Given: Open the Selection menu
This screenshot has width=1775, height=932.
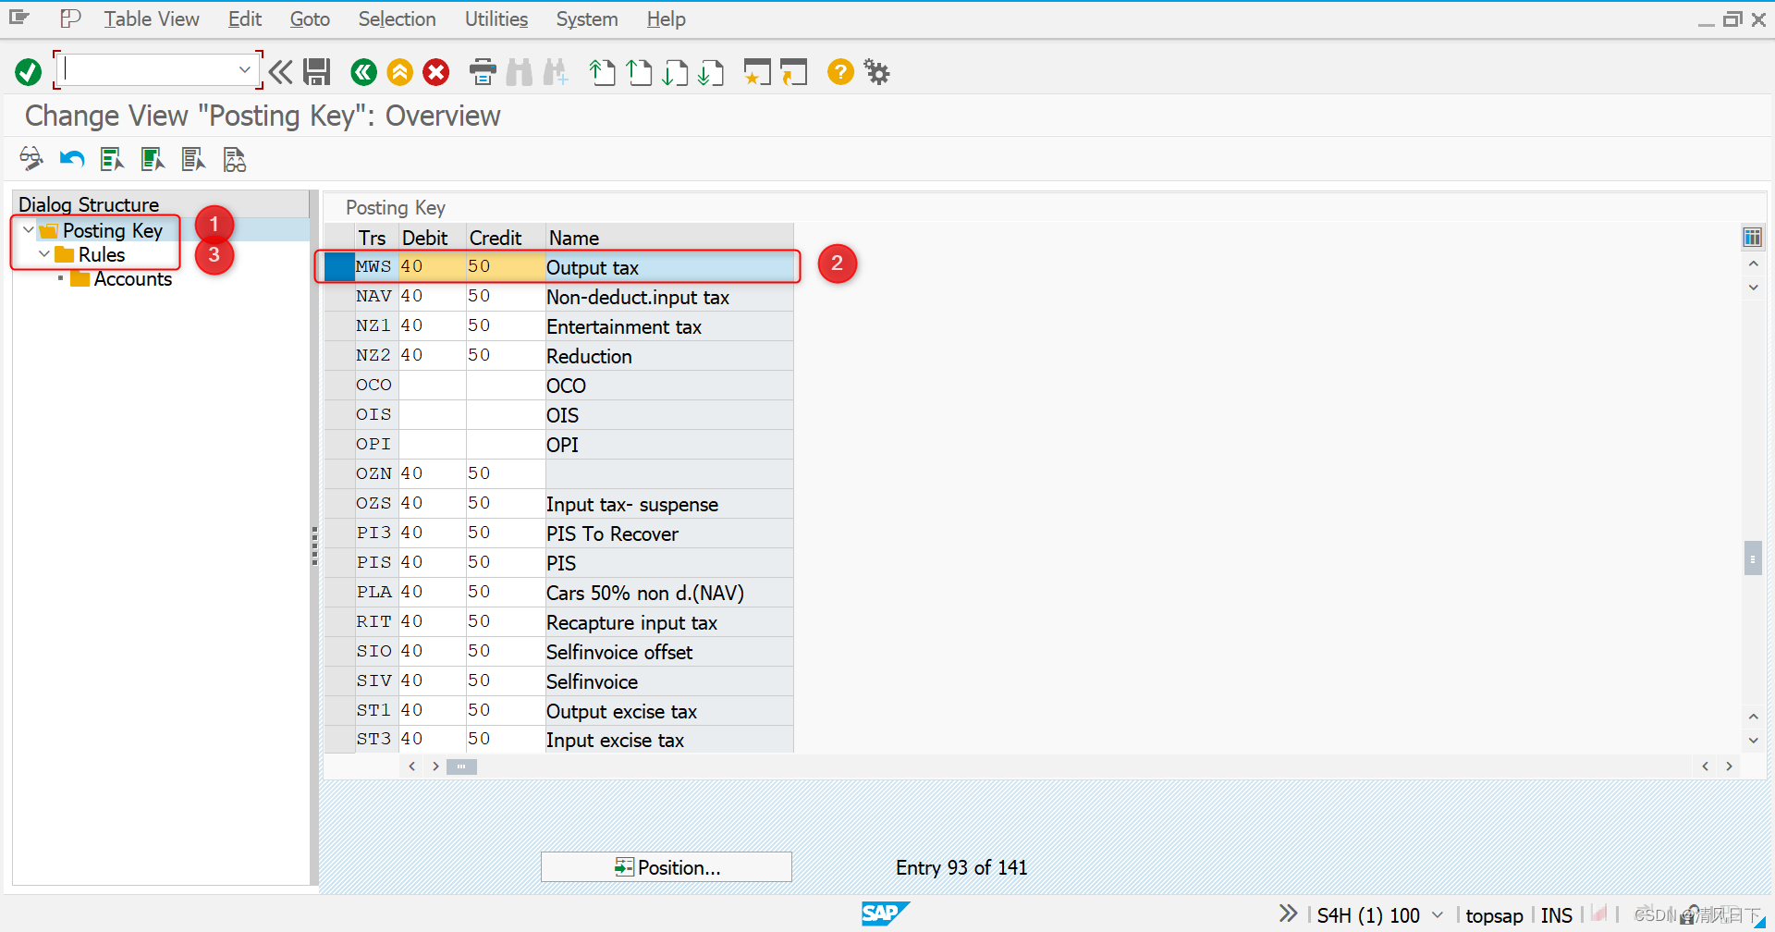Looking at the screenshot, I should 397,18.
